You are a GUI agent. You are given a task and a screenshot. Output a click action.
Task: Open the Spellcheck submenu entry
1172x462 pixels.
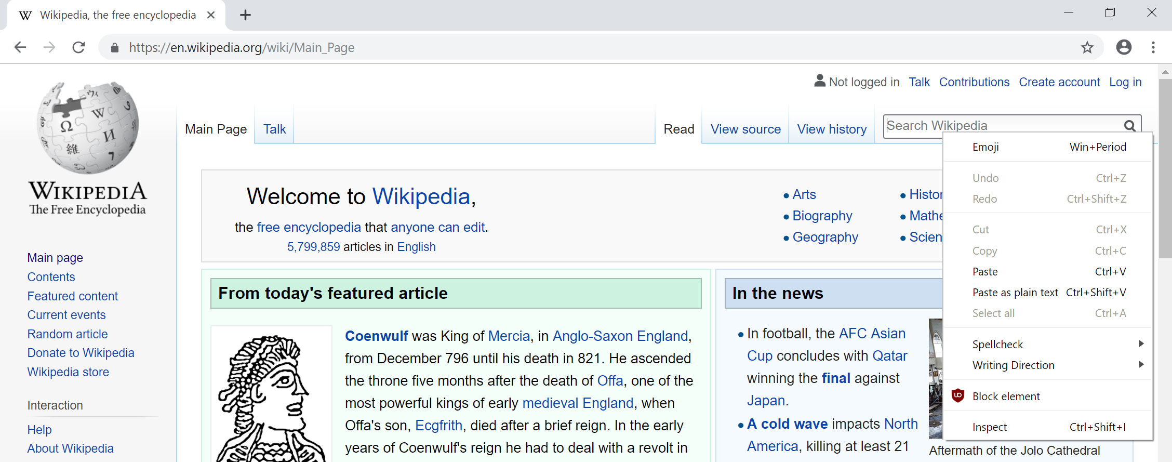tap(1048, 344)
